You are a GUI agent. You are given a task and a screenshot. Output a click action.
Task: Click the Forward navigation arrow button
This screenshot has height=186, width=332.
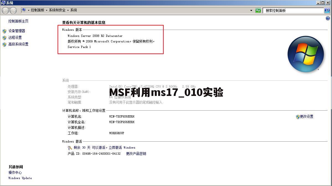(13, 10)
